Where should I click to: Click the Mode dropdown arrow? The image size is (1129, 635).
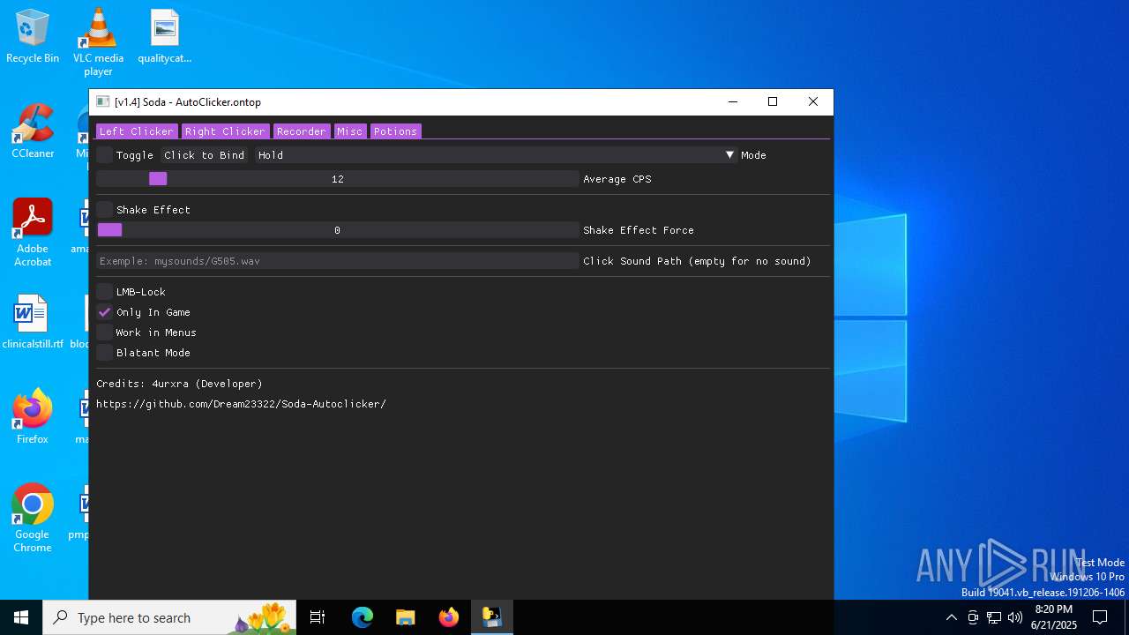point(729,155)
